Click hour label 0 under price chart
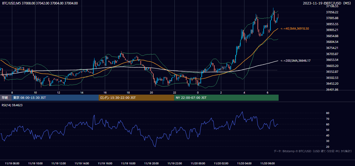Image resolution: width=355 pixels, height=166 pixels. click(x=198, y=92)
